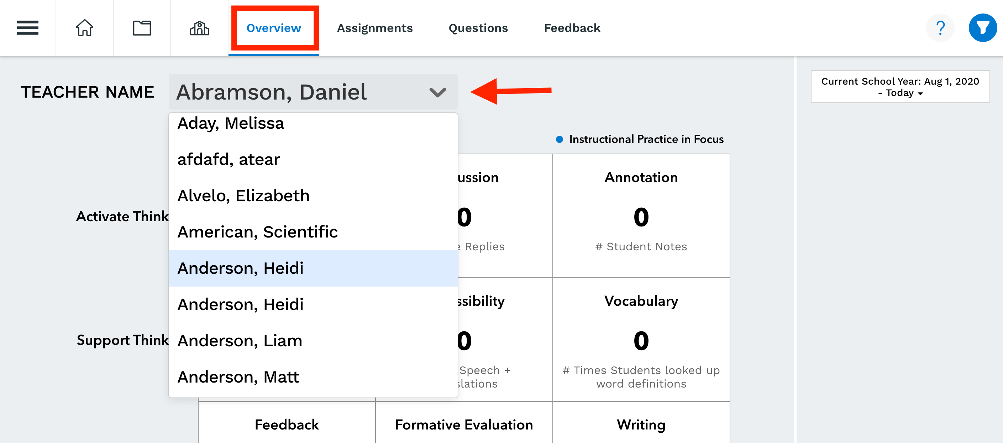Collapse the Teacher Name dropdown chevron
This screenshot has height=443, width=1003.
coord(437,92)
